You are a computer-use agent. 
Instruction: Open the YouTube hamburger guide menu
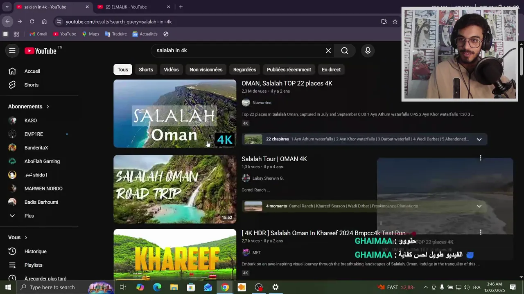tap(12, 51)
